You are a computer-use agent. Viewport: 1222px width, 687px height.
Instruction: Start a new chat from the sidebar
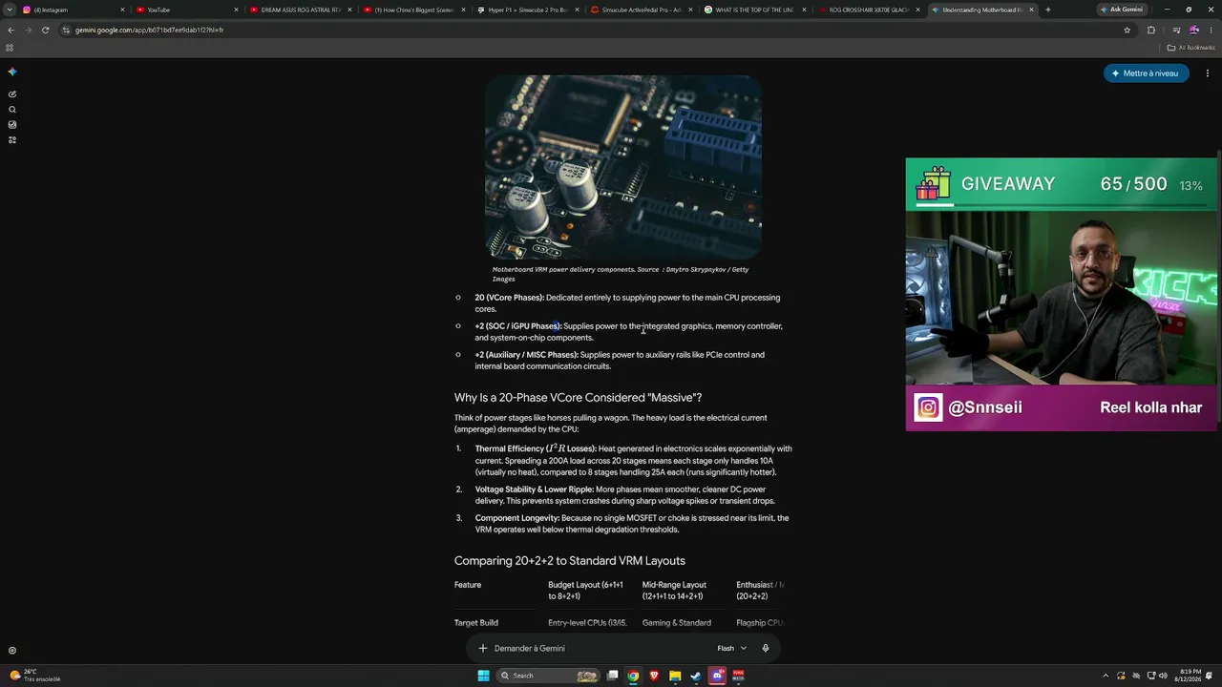click(x=12, y=94)
